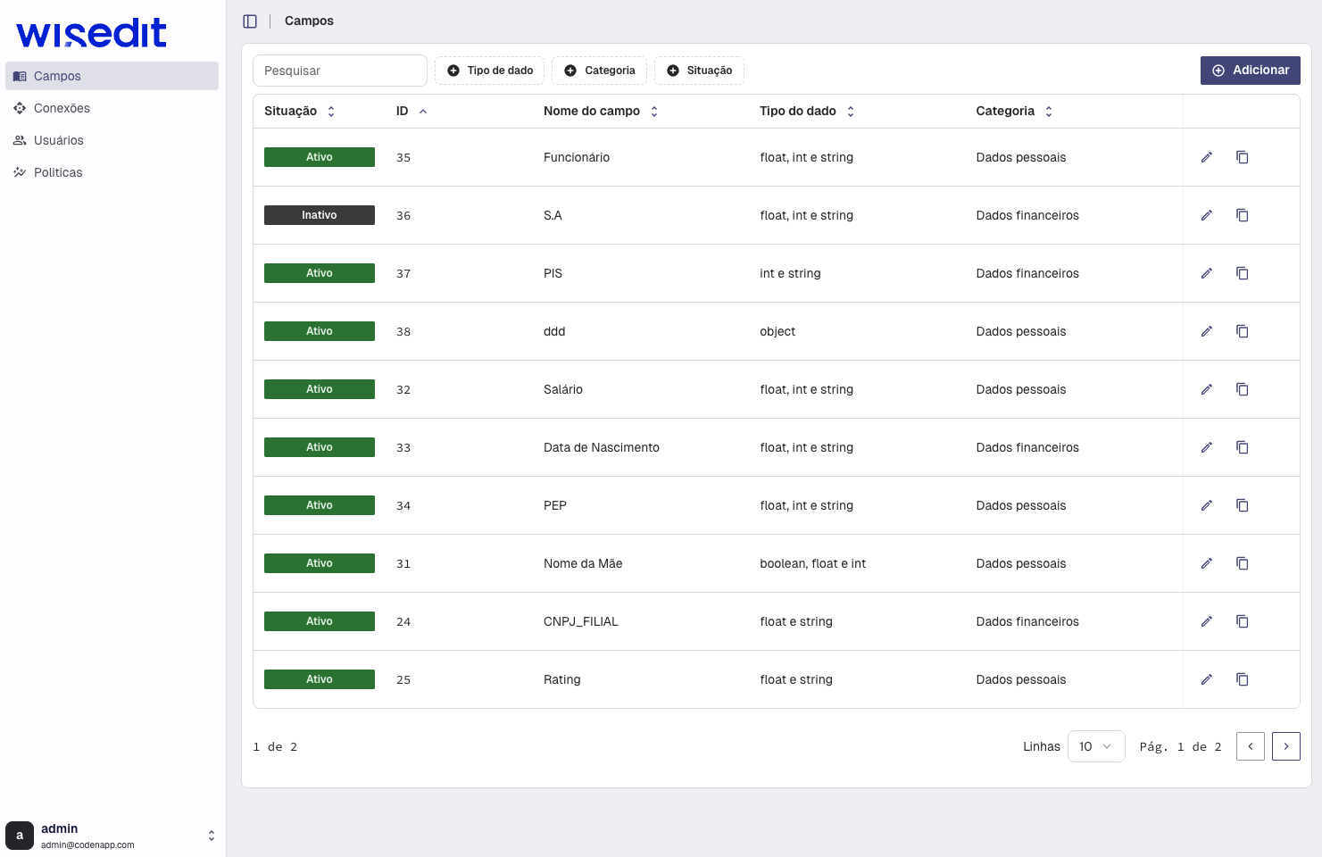Image resolution: width=1322 pixels, height=857 pixels.
Task: Duplicate the Salário field row
Action: (x=1242, y=389)
